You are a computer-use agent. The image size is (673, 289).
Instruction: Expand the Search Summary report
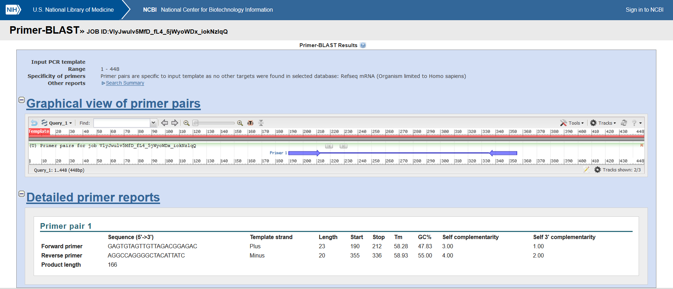pyautogui.click(x=125, y=83)
